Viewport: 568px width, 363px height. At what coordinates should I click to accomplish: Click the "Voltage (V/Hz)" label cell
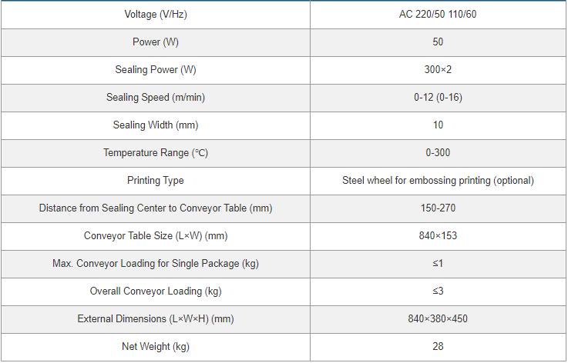pyautogui.click(x=155, y=15)
